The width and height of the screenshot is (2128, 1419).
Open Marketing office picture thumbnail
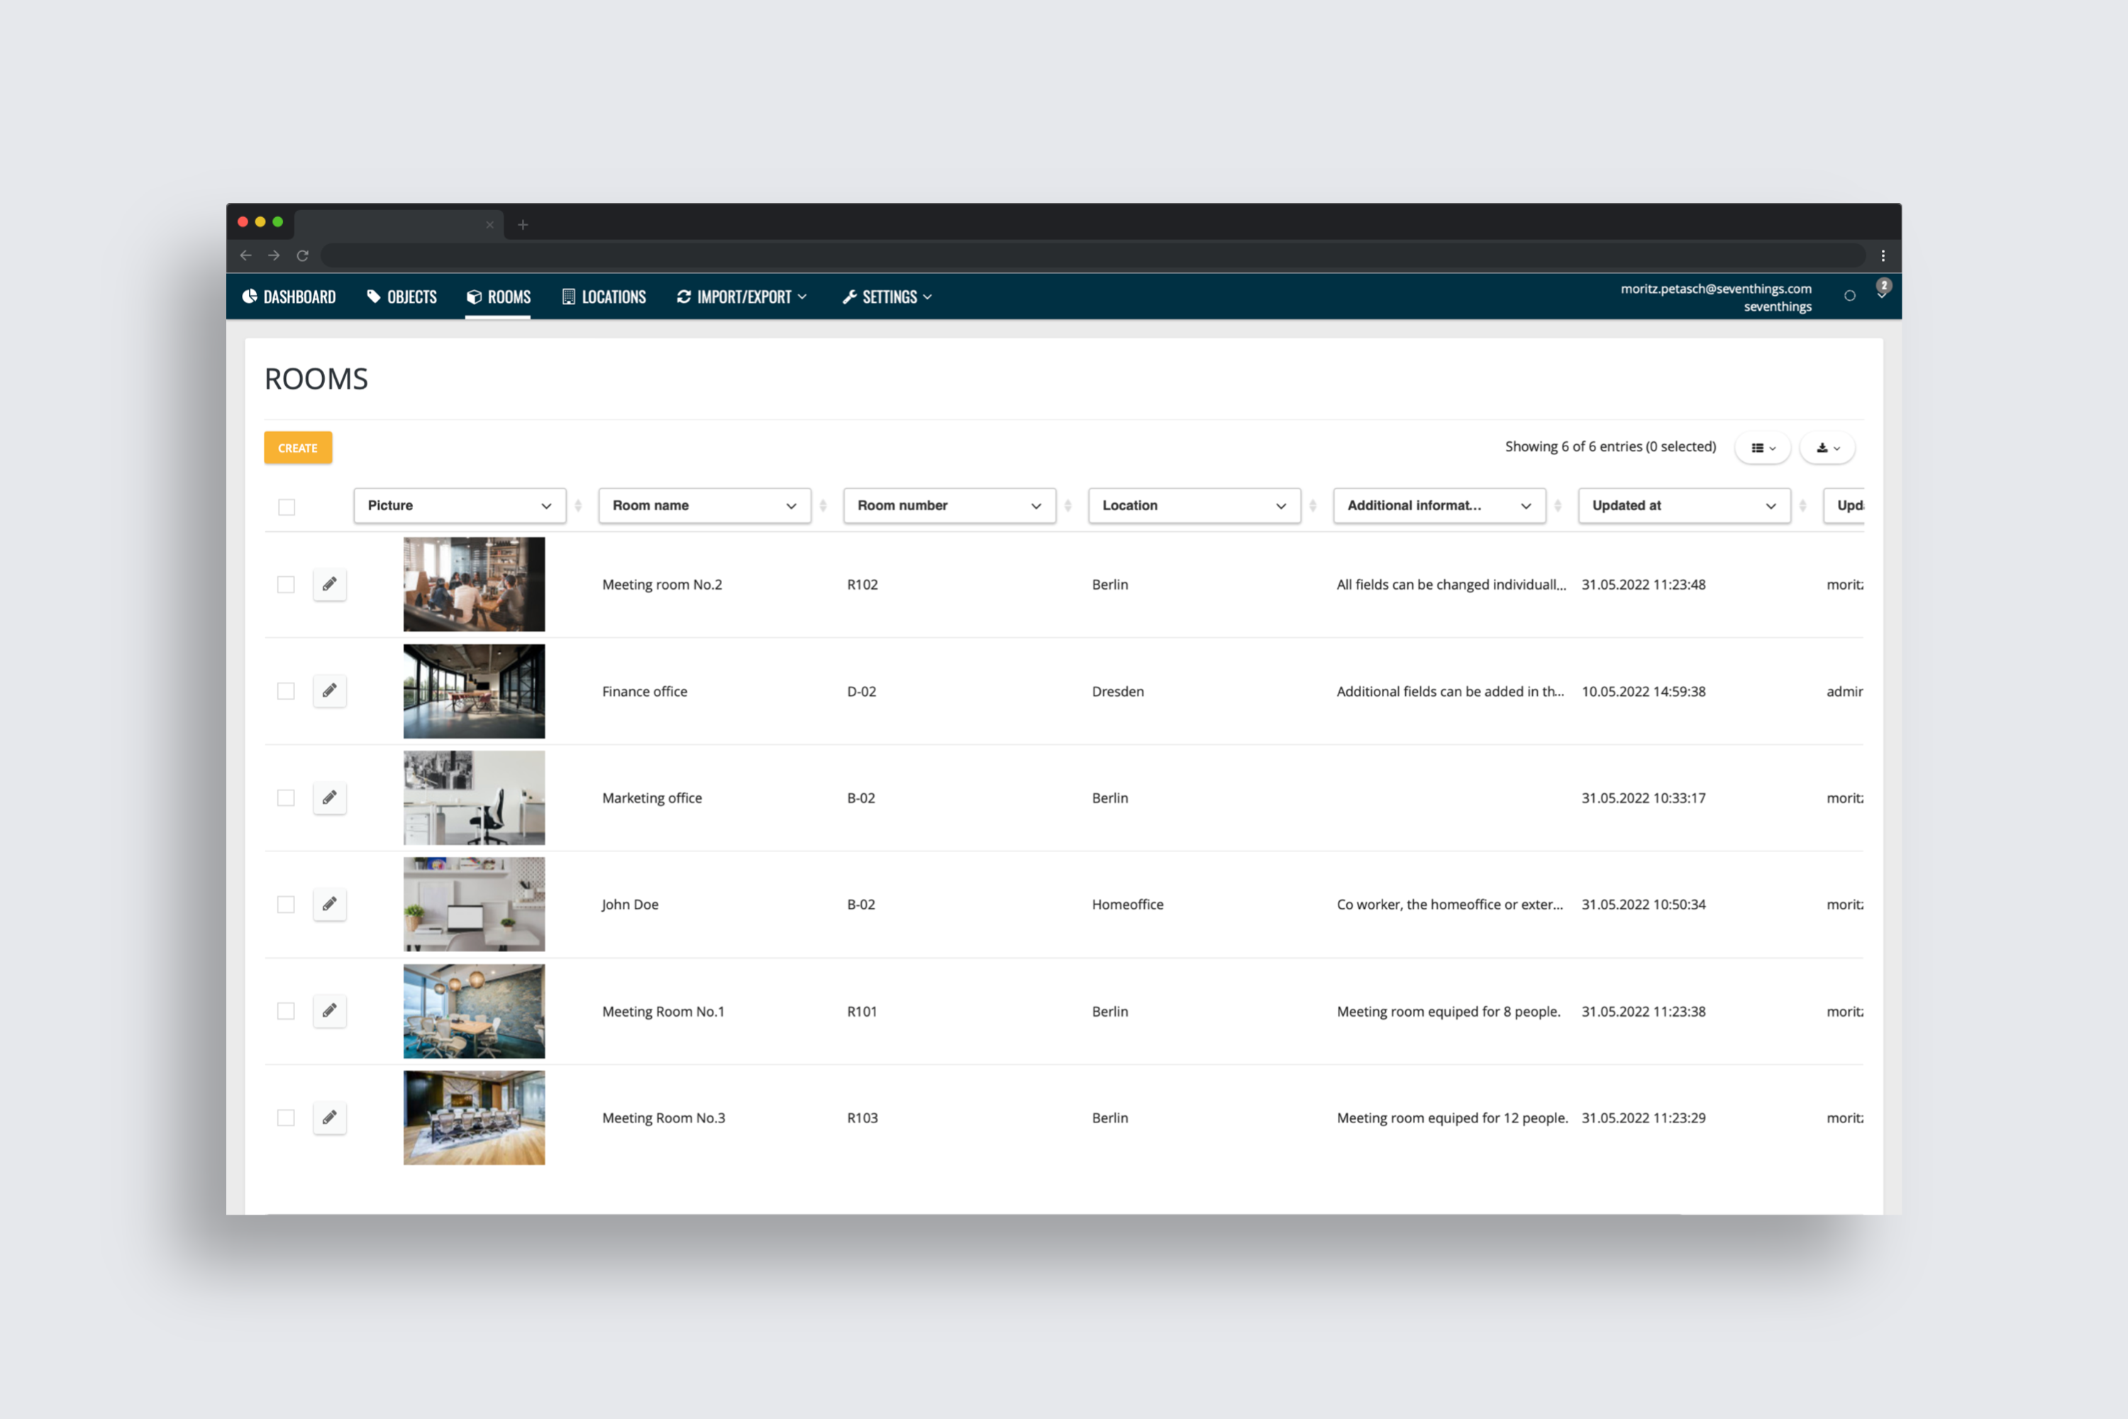point(474,798)
